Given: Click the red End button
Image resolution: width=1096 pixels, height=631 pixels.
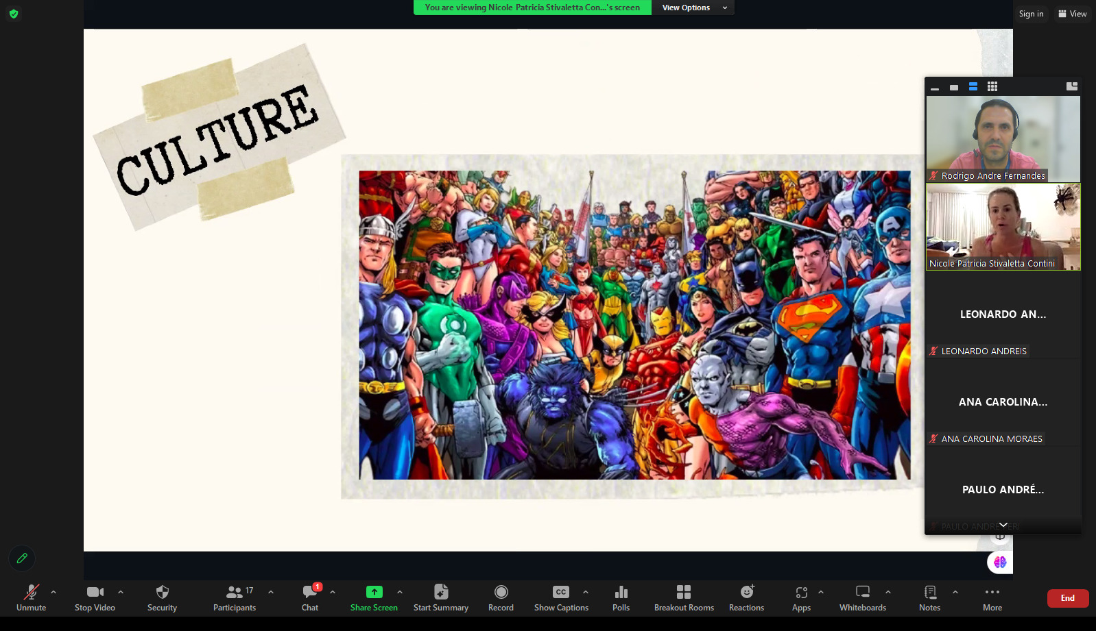Looking at the screenshot, I should [x=1067, y=598].
